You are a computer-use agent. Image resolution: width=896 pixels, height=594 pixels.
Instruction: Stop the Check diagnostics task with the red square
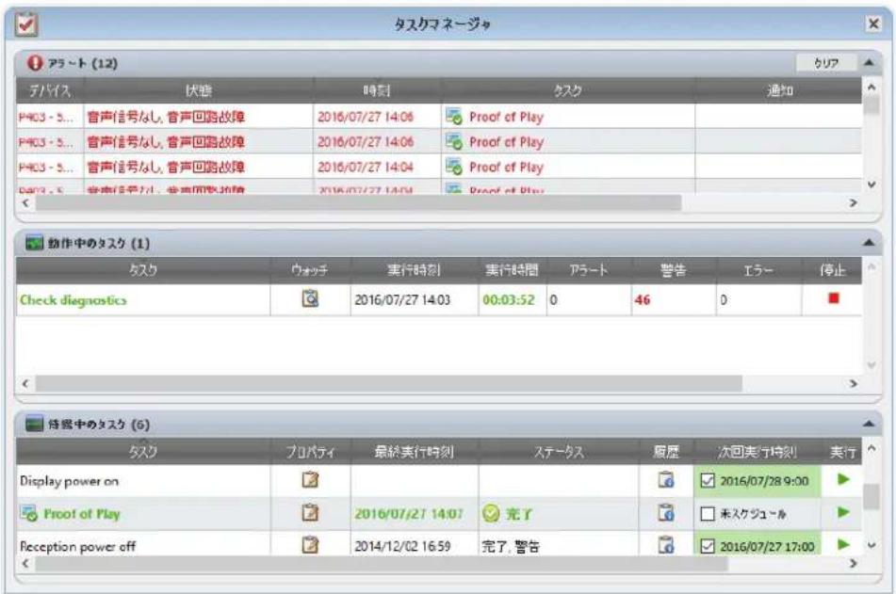[834, 298]
